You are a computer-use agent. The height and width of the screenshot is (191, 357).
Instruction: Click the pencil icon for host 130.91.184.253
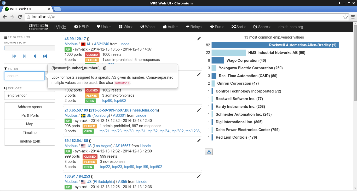coord(199,176)
